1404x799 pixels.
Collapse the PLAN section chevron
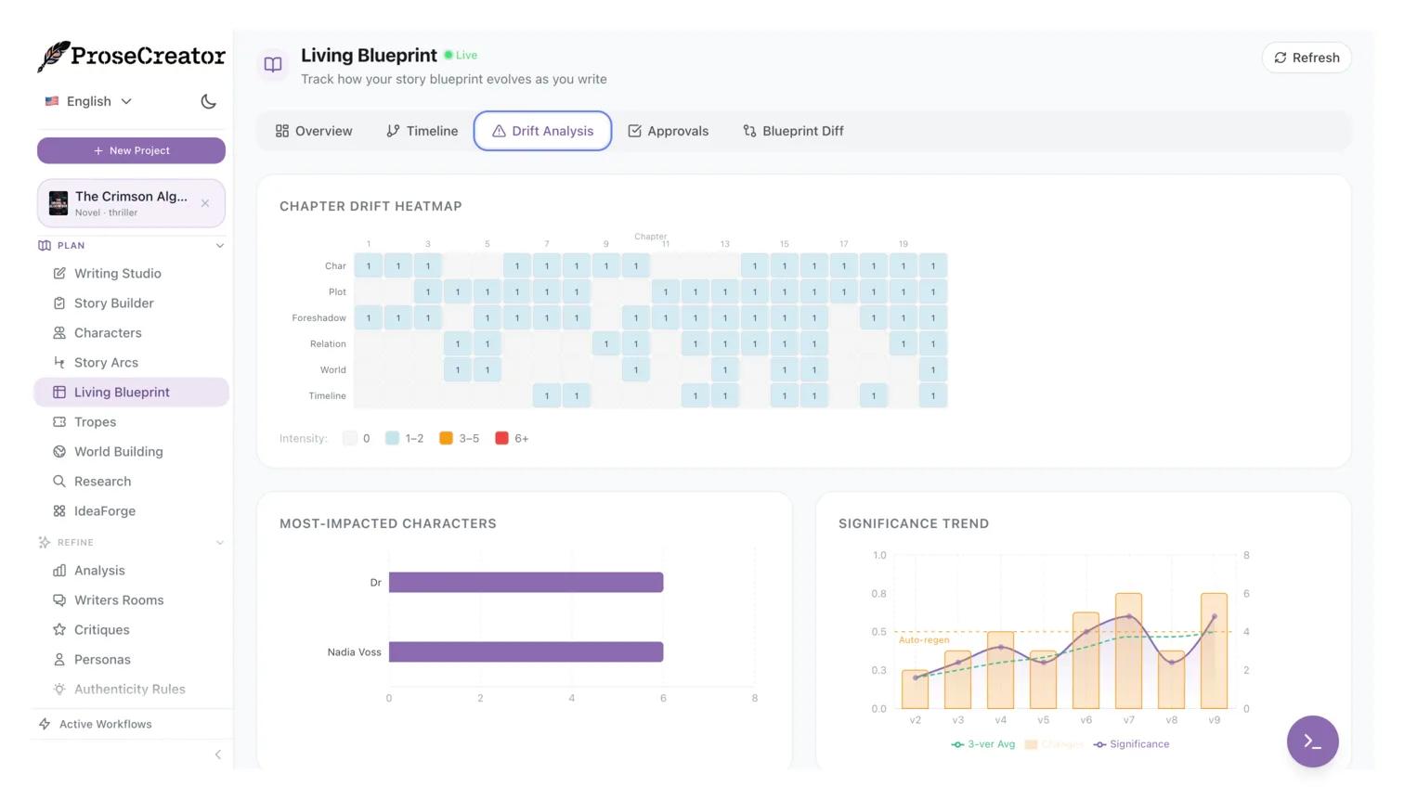pos(220,246)
